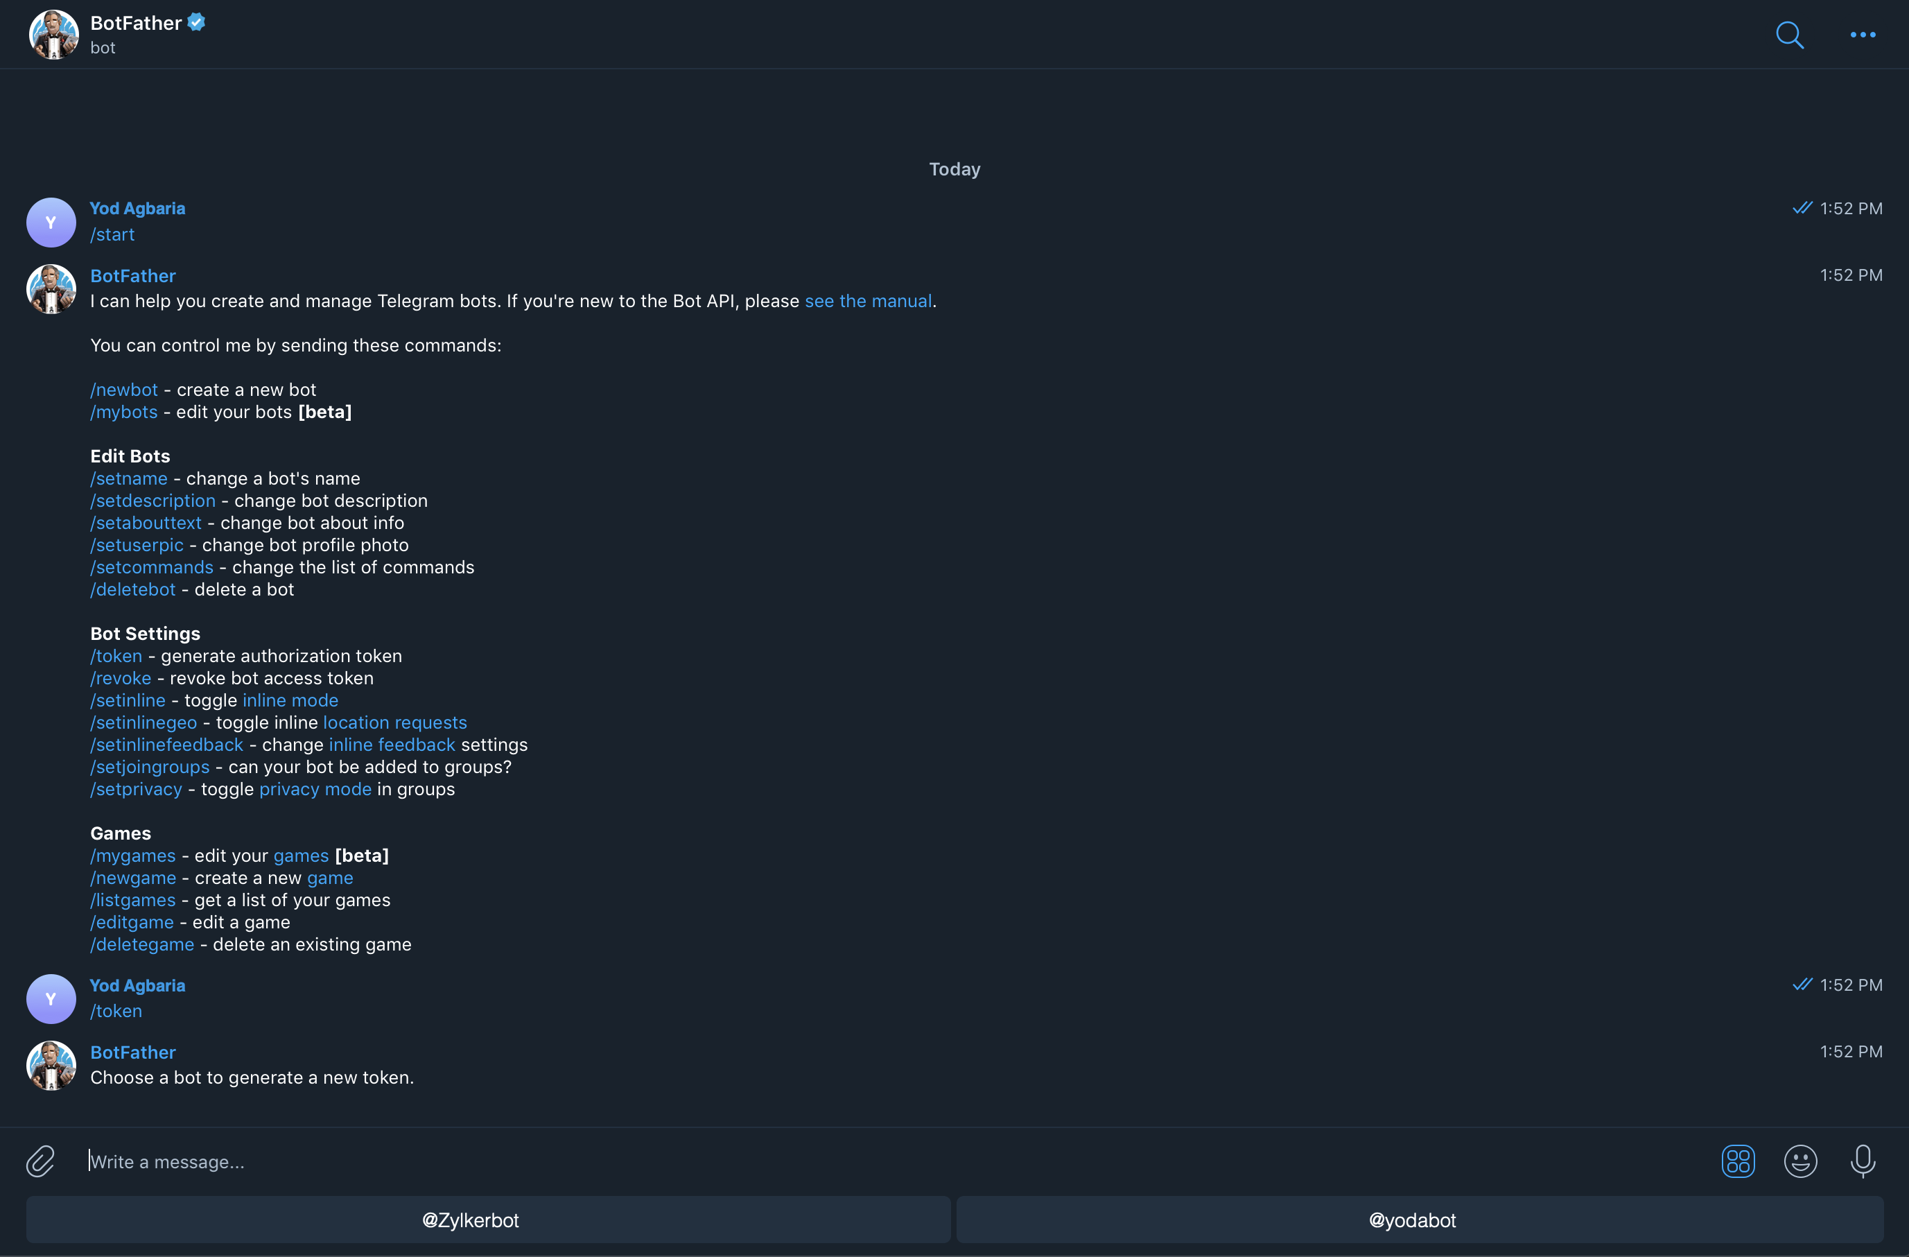1909x1257 pixels.
Task: Click the /setjoingroups command link
Action: tap(150, 767)
